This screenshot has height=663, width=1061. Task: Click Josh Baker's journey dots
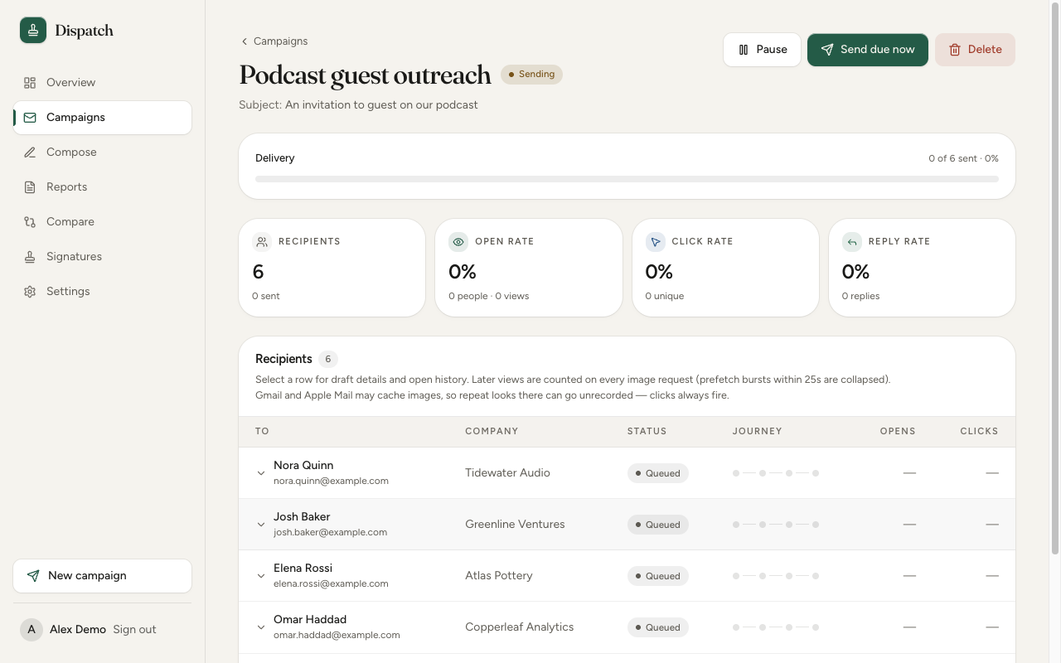click(776, 525)
